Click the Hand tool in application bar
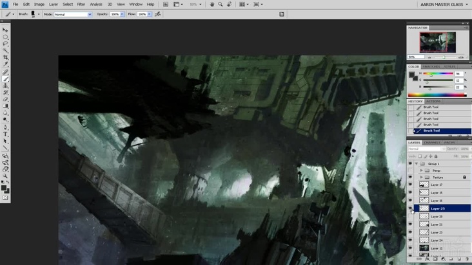The image size is (472, 265). click(x=212, y=4)
